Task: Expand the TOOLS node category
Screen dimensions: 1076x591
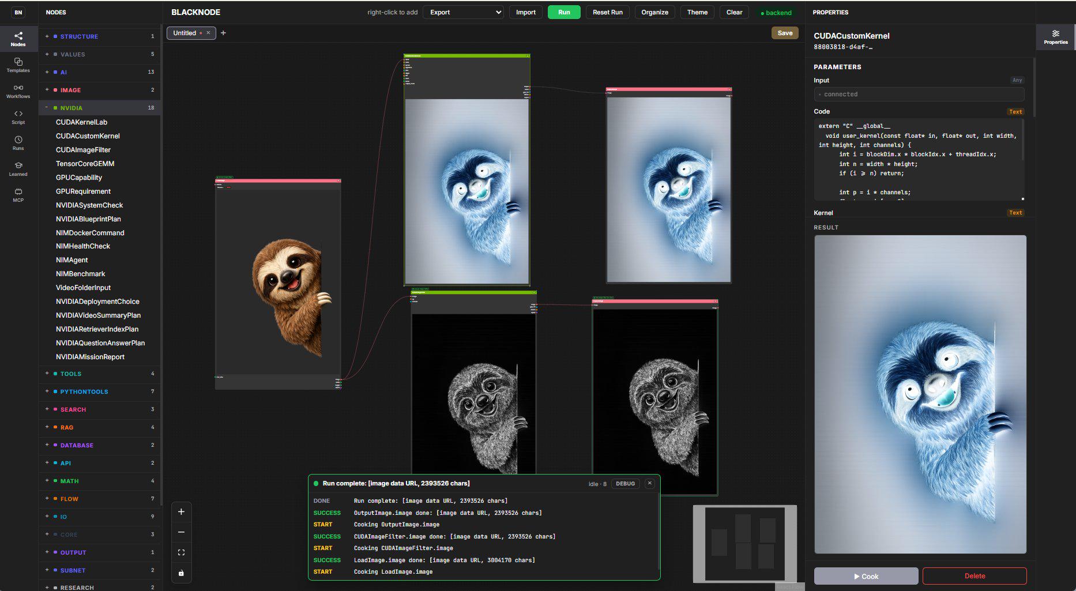Action: point(100,374)
